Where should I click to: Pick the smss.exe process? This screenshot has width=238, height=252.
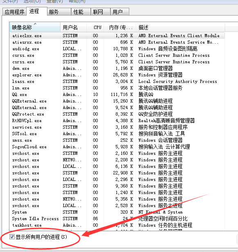coord(117,140)
